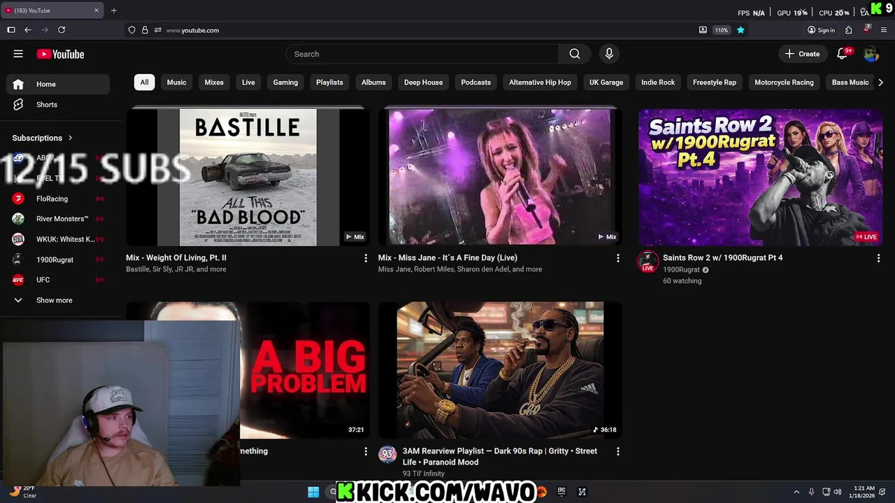Go to Home in sidebar

[x=58, y=84]
